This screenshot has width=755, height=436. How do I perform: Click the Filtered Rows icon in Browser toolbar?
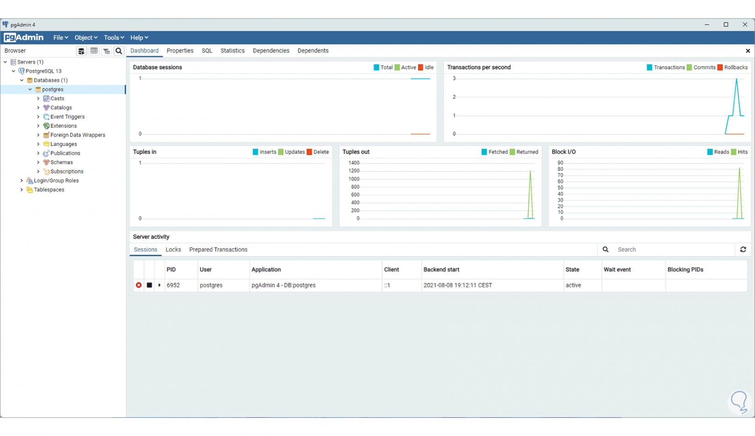coord(106,51)
